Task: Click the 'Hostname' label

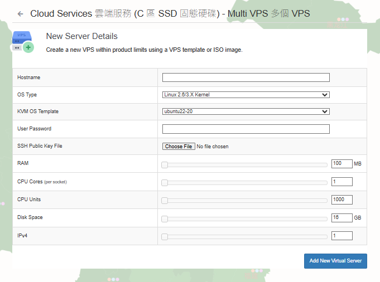Action: tap(29, 77)
